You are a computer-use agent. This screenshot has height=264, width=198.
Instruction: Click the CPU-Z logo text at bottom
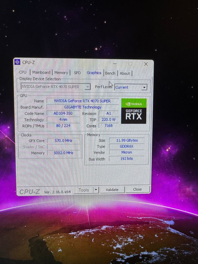(x=30, y=191)
